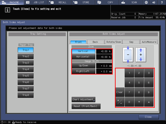Screen dimensions: 166x124
Task: Tap keypad digit 7
Action: (x=129, y=92)
